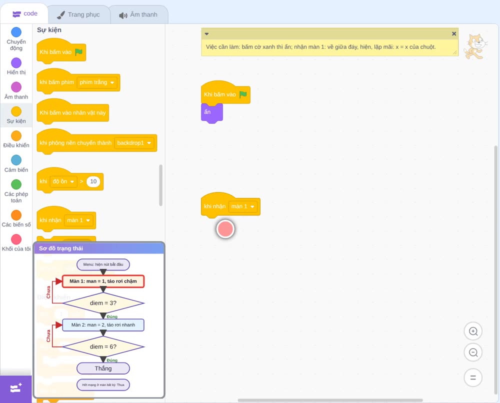The image size is (500, 403).
Task: Click the workspace horizontal scrollbar
Action: [330, 400]
